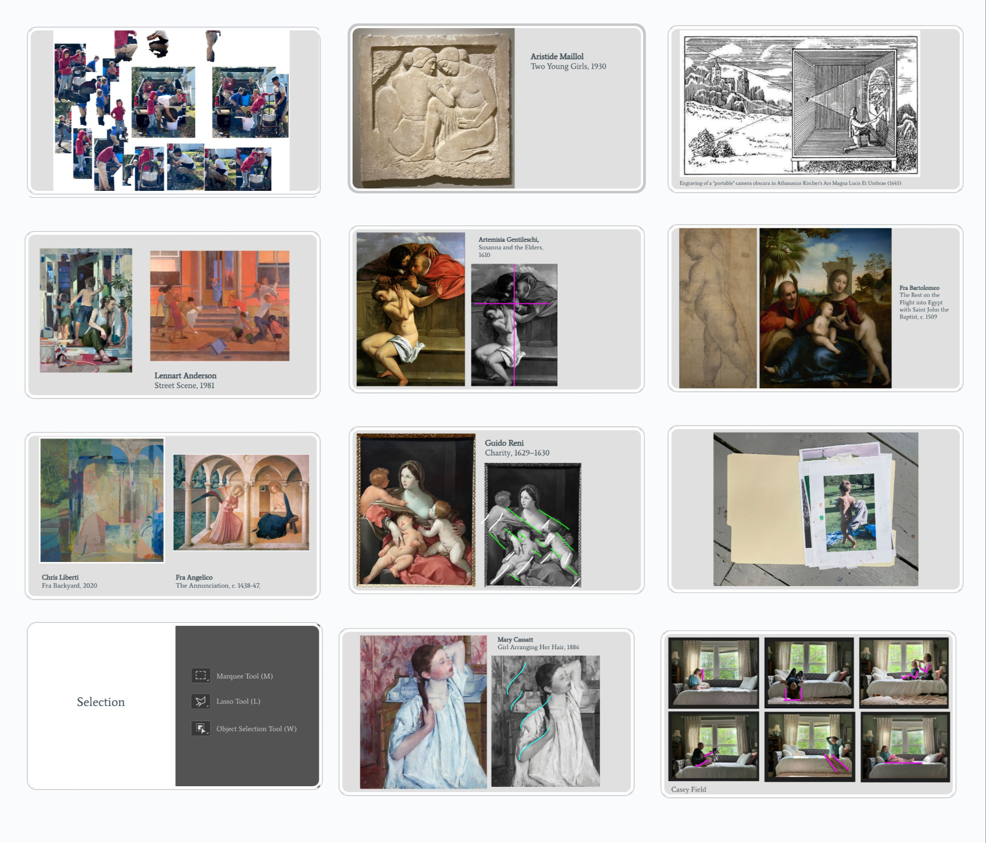Click the "Charity, 1629–1630" caption

[517, 453]
